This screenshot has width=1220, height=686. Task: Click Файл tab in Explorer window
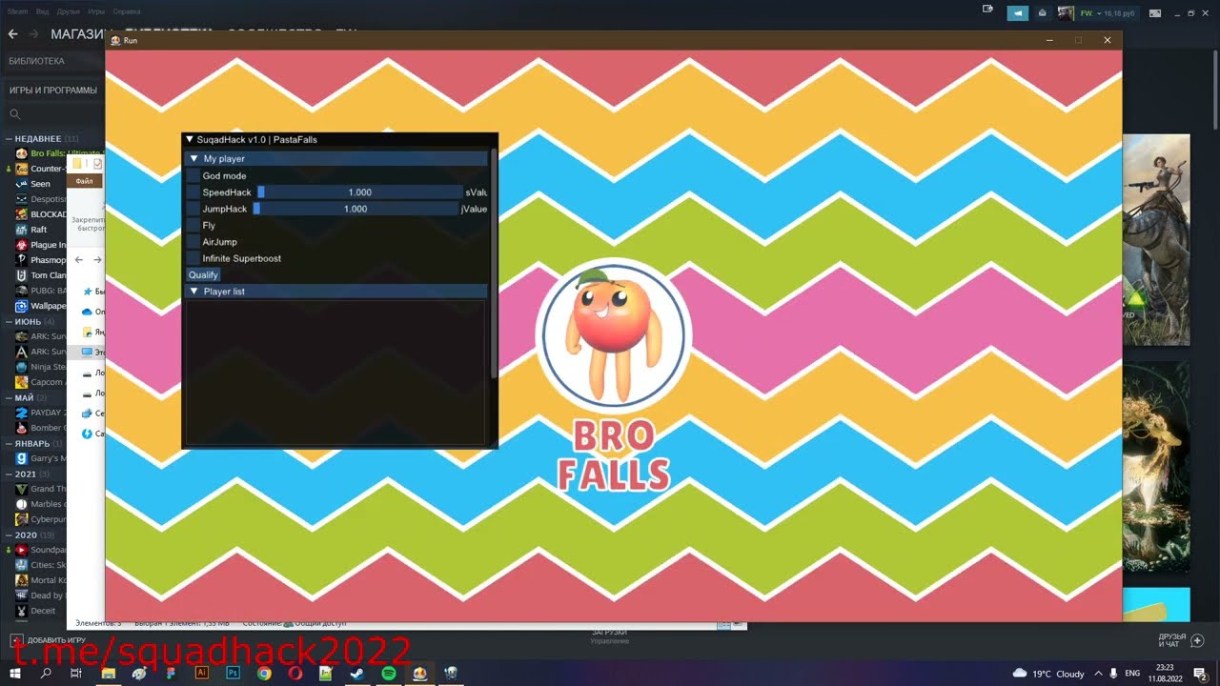coord(84,181)
